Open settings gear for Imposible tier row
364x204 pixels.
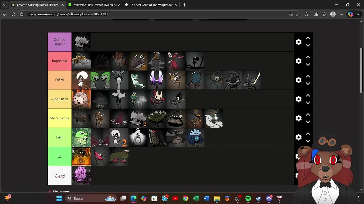pyautogui.click(x=298, y=61)
